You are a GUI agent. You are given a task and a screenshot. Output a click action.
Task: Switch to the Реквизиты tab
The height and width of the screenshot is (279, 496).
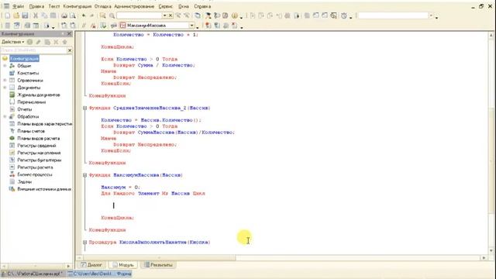tap(158, 265)
